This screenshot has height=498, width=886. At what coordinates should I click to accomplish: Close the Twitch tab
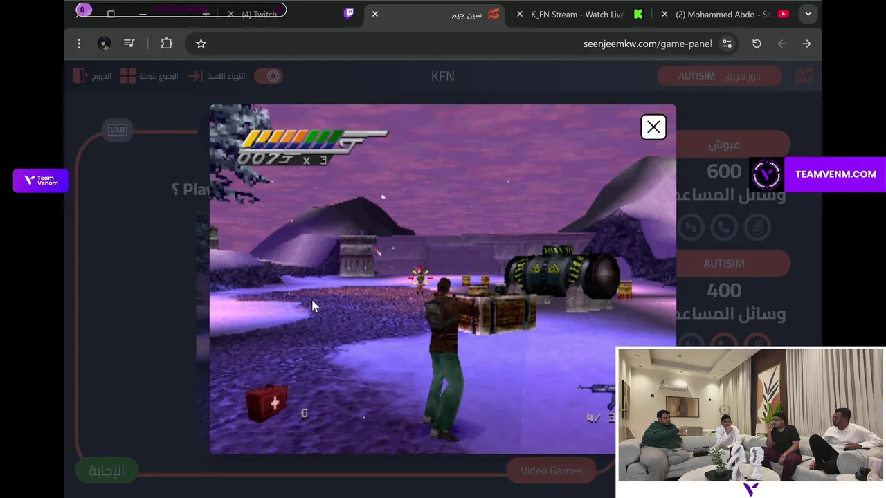(230, 14)
